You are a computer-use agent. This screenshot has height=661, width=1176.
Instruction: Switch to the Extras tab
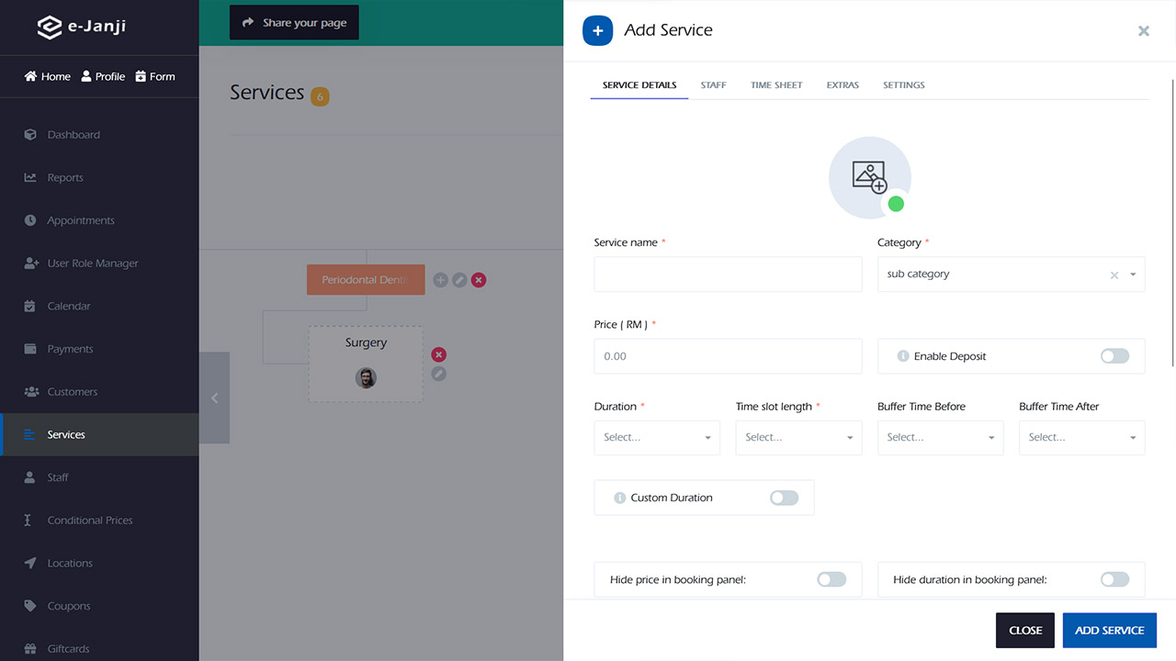(x=842, y=84)
